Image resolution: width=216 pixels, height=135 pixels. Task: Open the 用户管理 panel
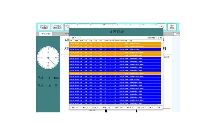coord(172,27)
